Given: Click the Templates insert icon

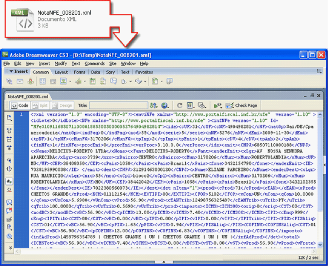Looking at the screenshot, I should pos(155,81).
